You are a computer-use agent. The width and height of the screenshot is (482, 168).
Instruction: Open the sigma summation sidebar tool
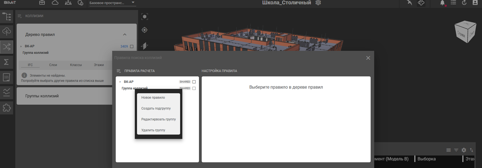[x=7, y=62]
